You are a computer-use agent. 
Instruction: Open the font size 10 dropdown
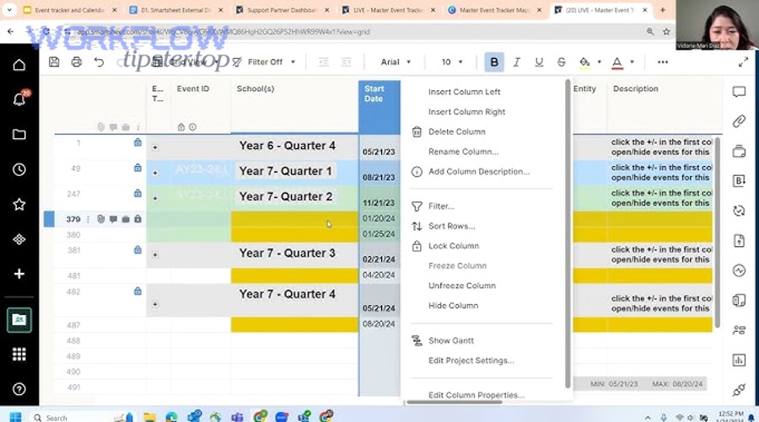point(452,61)
